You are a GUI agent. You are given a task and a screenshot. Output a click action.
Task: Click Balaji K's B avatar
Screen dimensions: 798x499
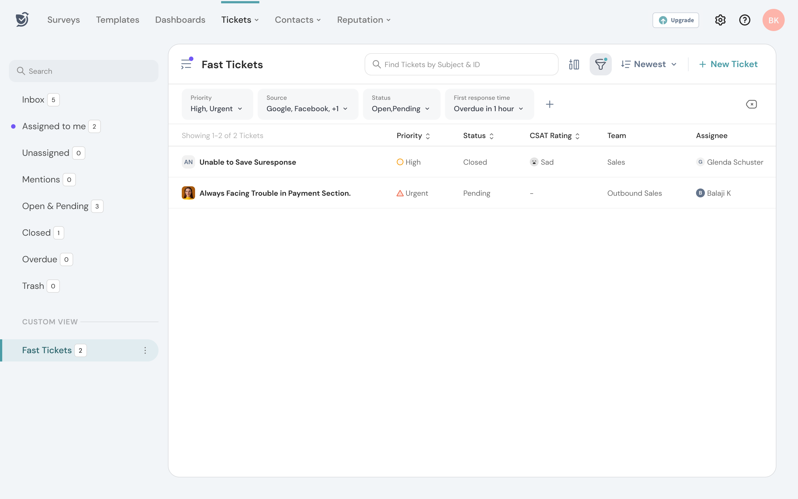pyautogui.click(x=700, y=193)
